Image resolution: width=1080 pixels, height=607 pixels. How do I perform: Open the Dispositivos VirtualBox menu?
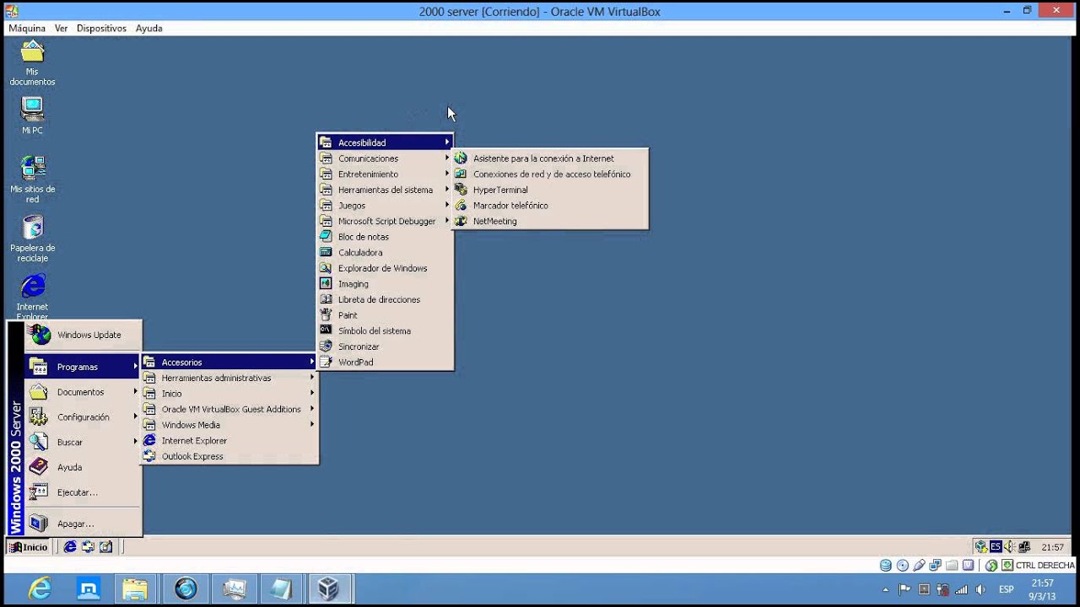click(101, 28)
